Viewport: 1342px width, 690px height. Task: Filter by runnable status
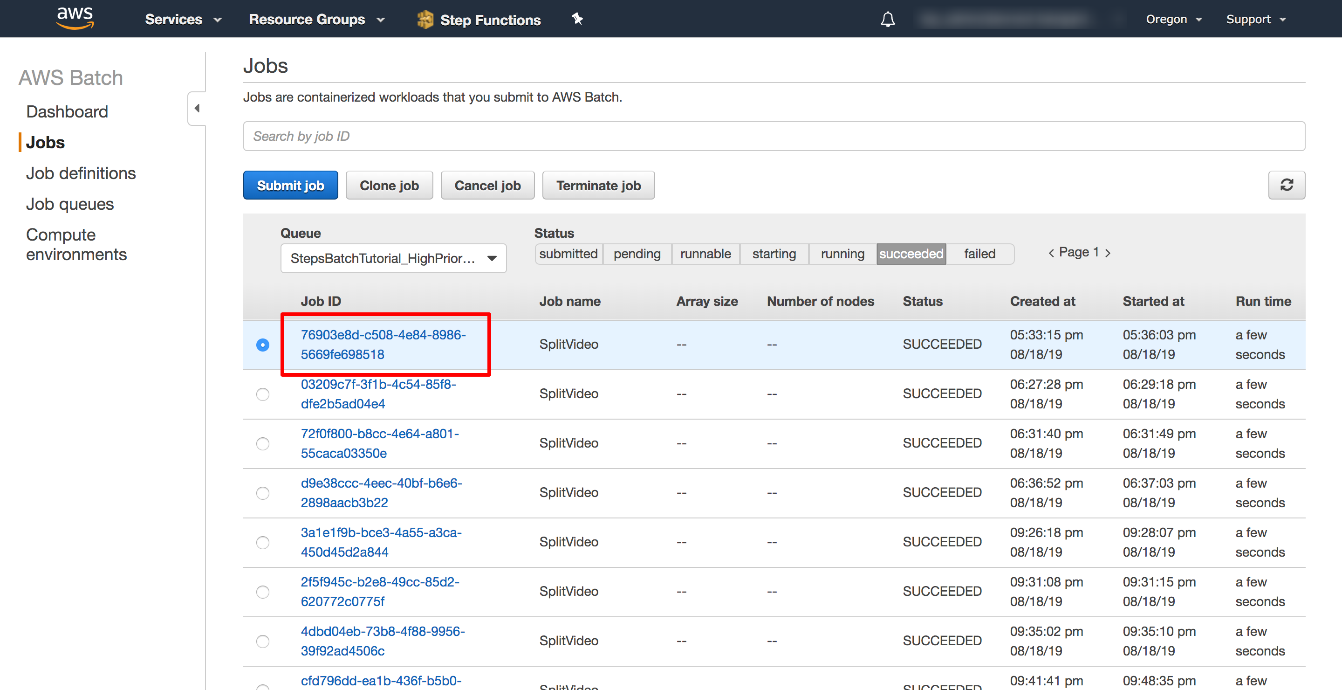click(705, 254)
